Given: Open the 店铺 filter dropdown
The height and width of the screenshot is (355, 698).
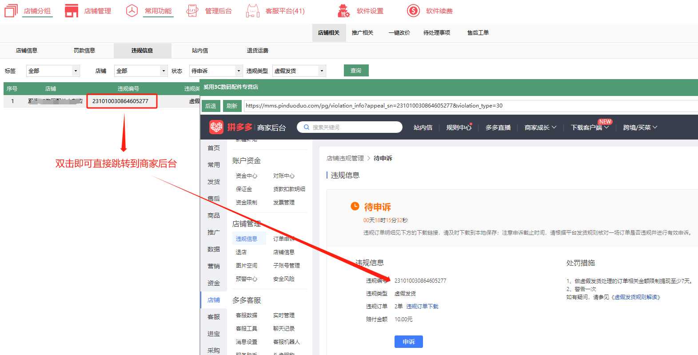Looking at the screenshot, I should point(141,71).
